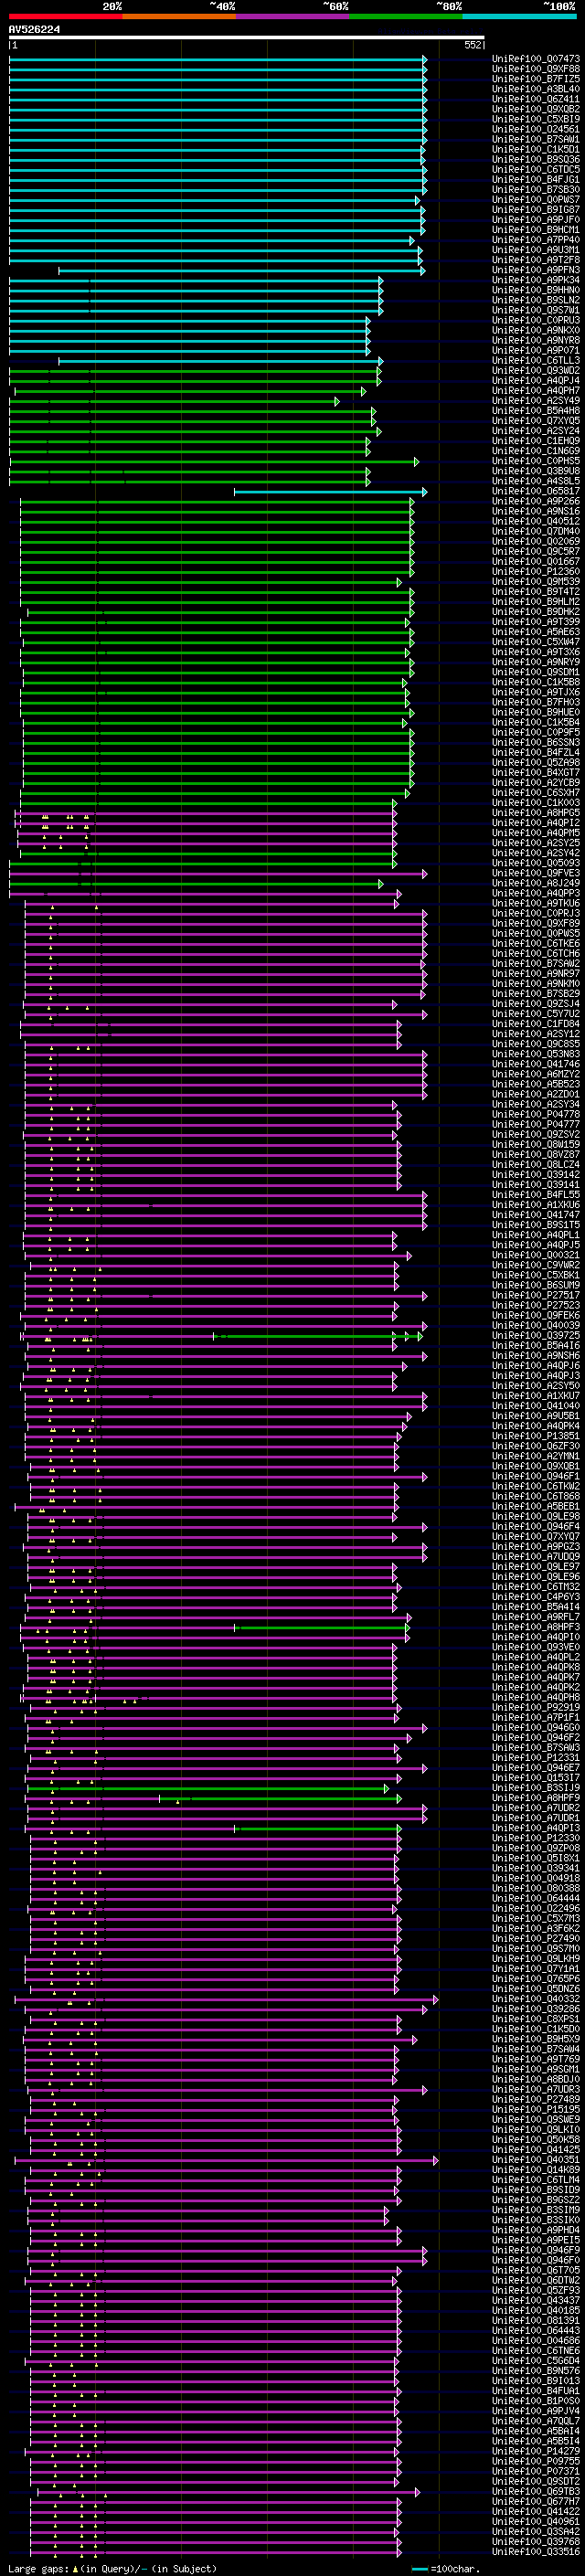Viewport: 585px width, 2576px height.
Task: Select label UniRef100_A9TKU6
Action: pos(536,903)
